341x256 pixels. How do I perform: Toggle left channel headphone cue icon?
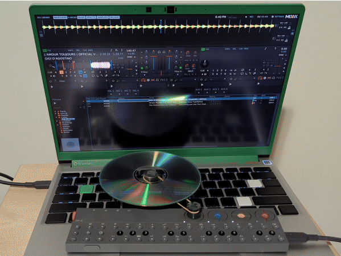tap(159, 52)
